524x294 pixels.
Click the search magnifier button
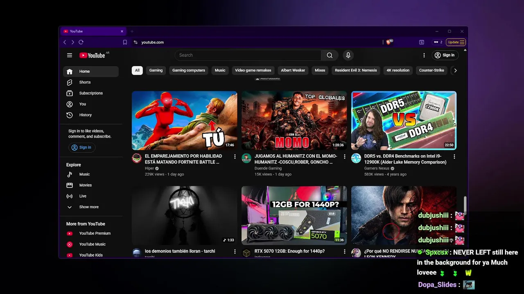[330, 55]
